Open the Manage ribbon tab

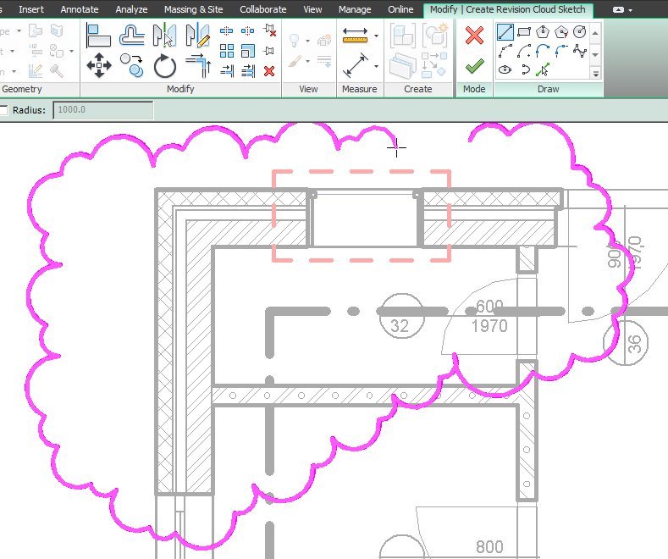coord(355,9)
